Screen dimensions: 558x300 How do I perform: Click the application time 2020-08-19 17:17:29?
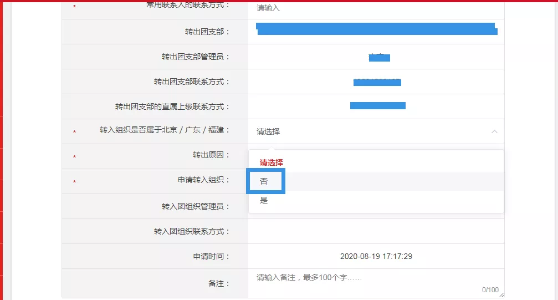pos(376,256)
